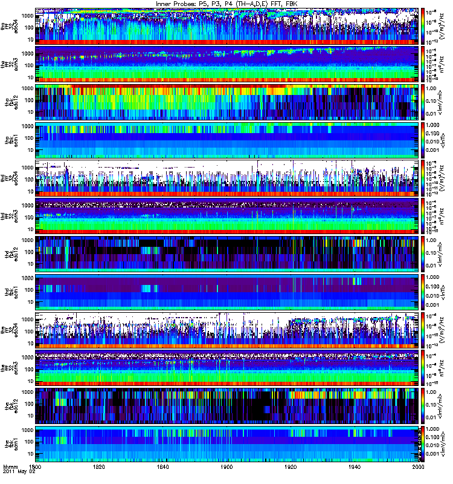
Task: Click the color bar of thd fff_32 edc34 panel
Action: (423, 178)
